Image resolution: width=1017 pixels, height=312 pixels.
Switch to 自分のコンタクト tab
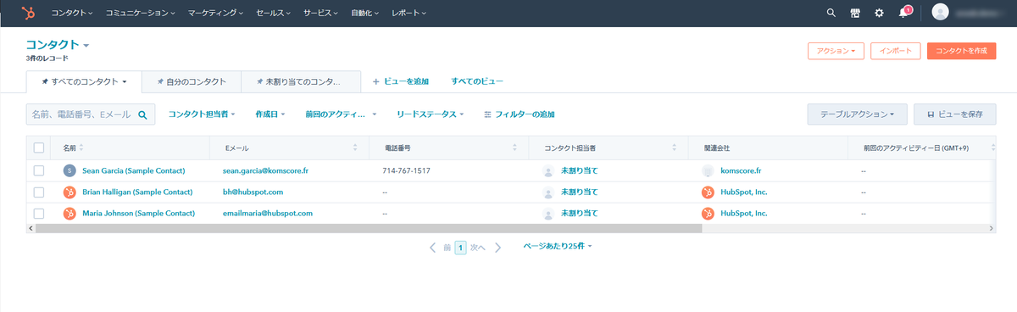[x=192, y=81]
